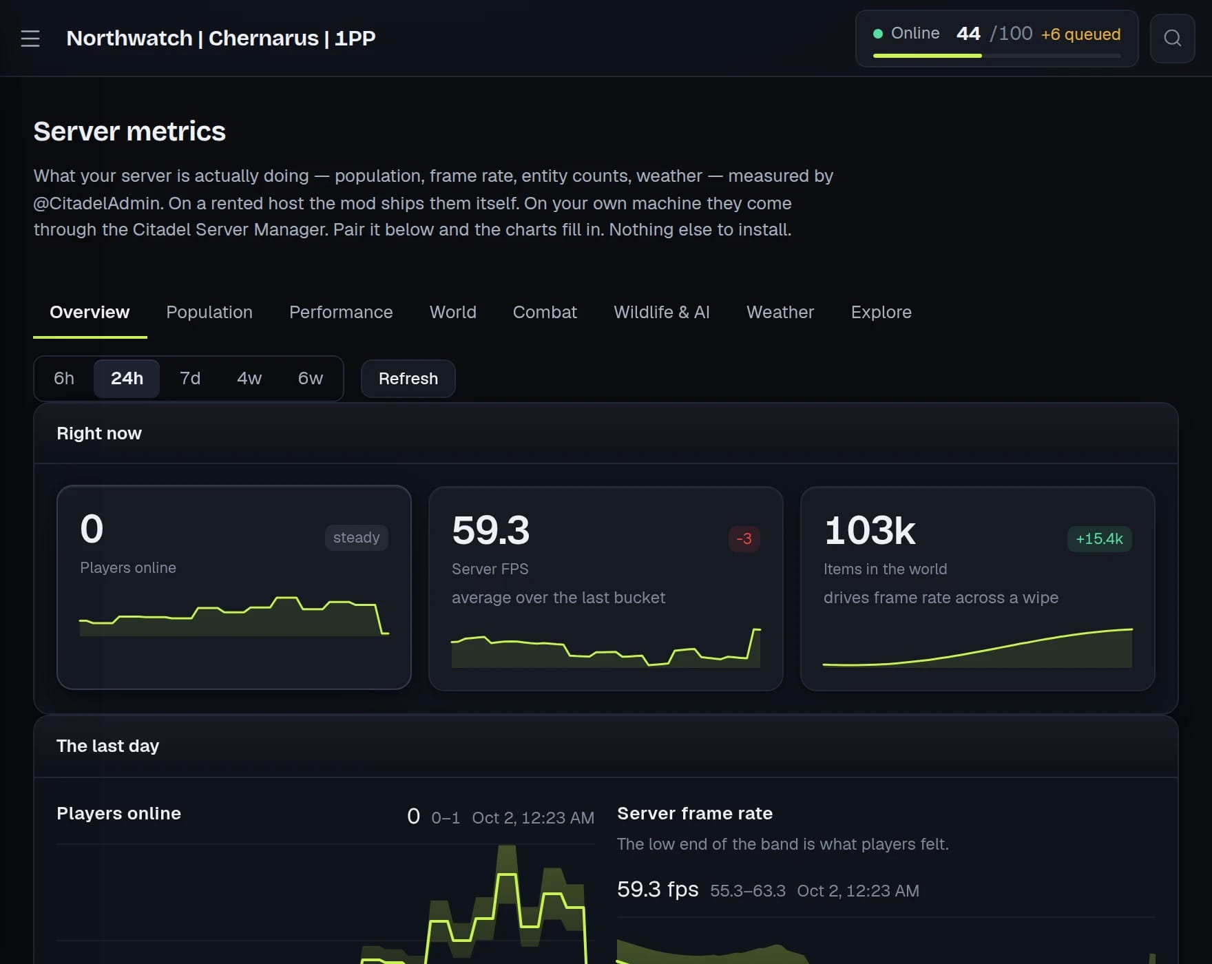Viewport: 1212px width, 964px height.
Task: Click the -3 FPS change badge
Action: (744, 538)
